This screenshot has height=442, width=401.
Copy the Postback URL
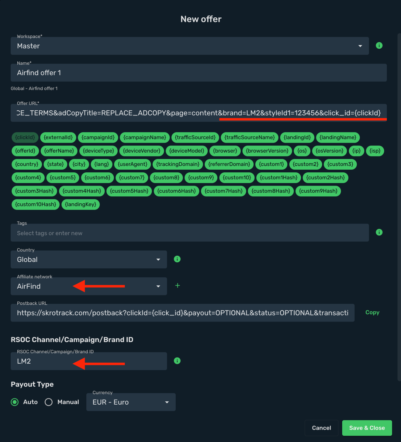pyautogui.click(x=372, y=312)
